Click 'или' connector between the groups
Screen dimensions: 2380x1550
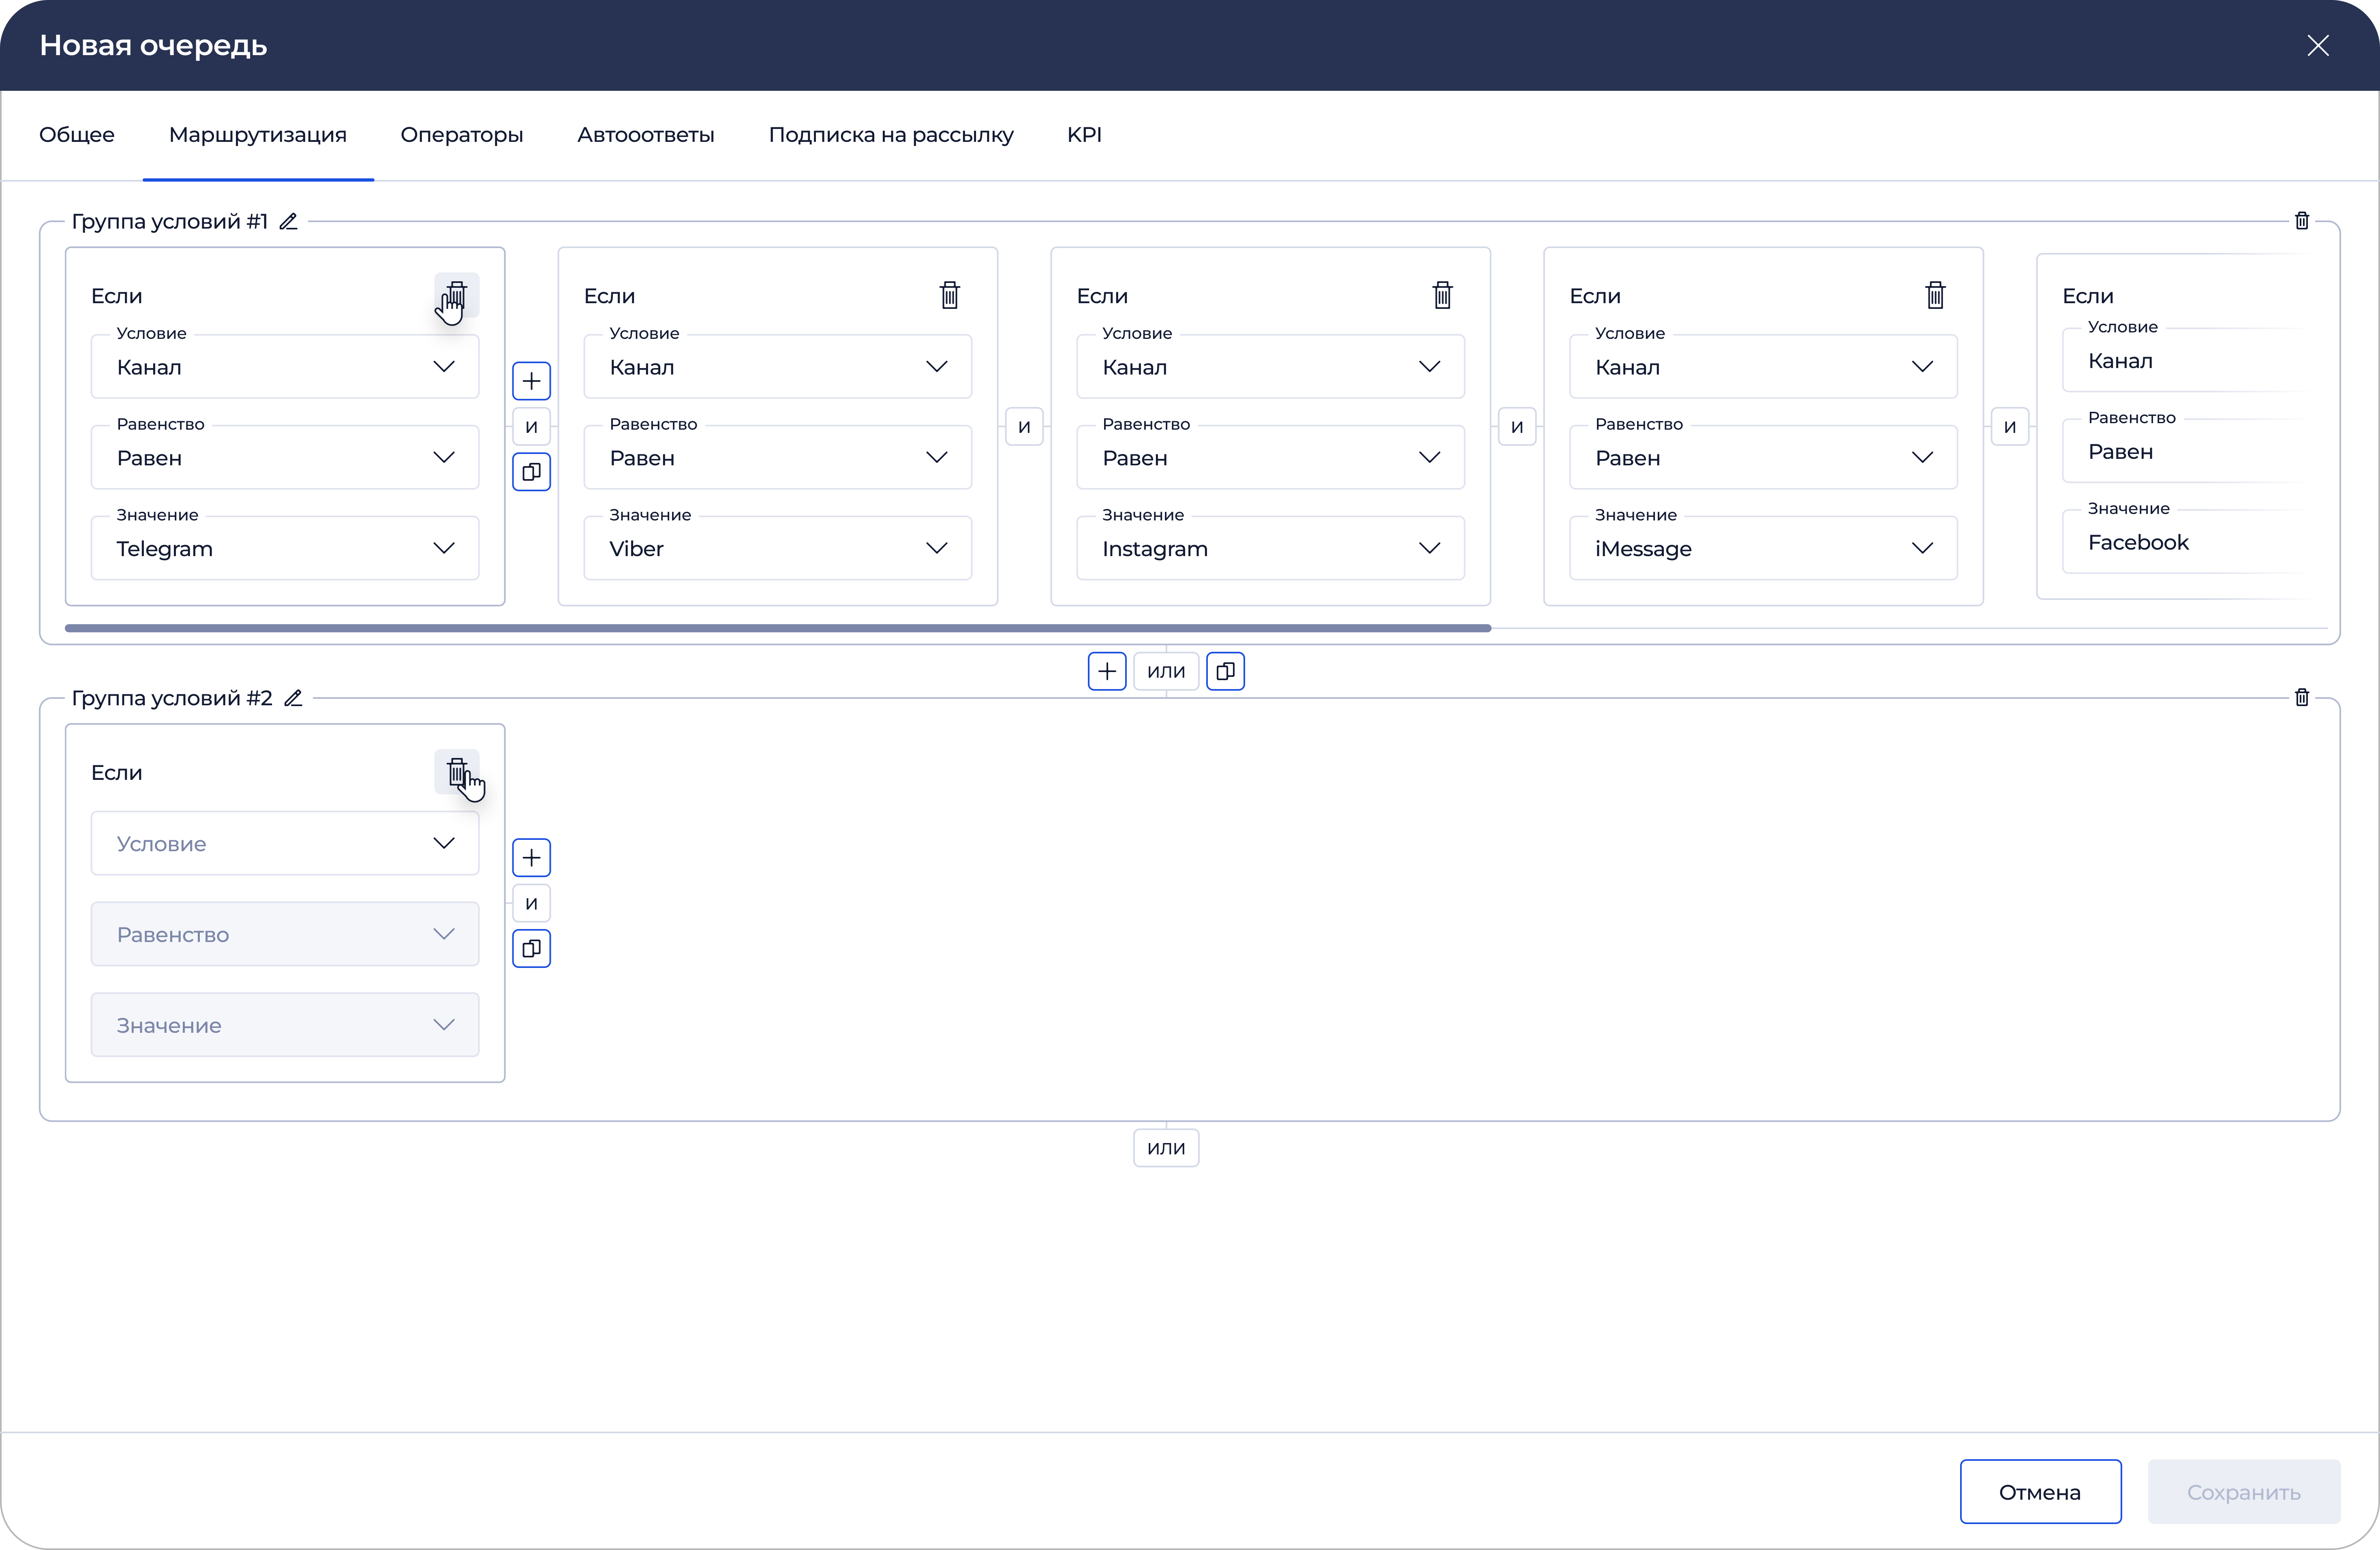tap(1166, 671)
